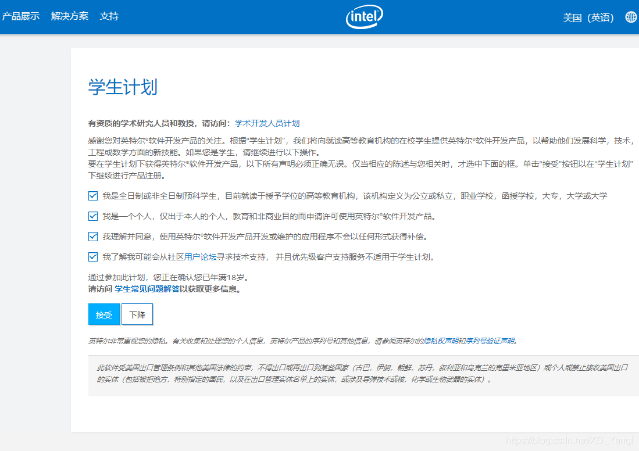Open the 支持 menu
Screen dimensions: 639x451
tap(109, 16)
